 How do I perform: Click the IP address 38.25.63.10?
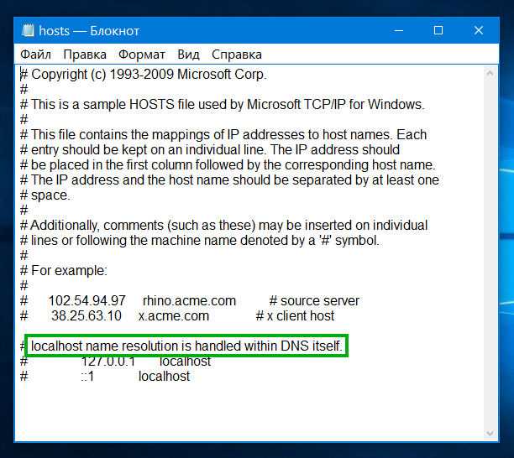coord(87,315)
